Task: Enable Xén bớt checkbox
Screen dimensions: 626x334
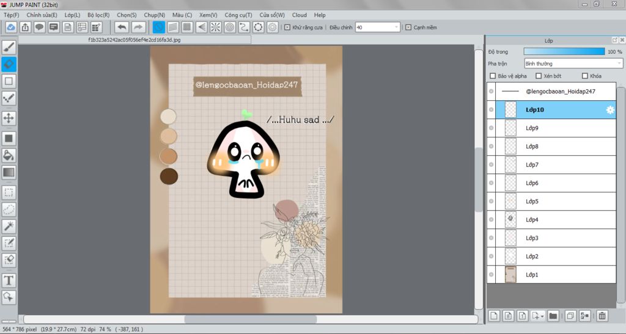Action: 539,76
